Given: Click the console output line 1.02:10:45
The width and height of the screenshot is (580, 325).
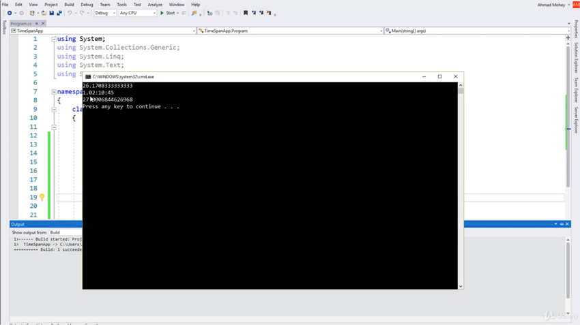Looking at the screenshot, I should pyautogui.click(x=98, y=93).
